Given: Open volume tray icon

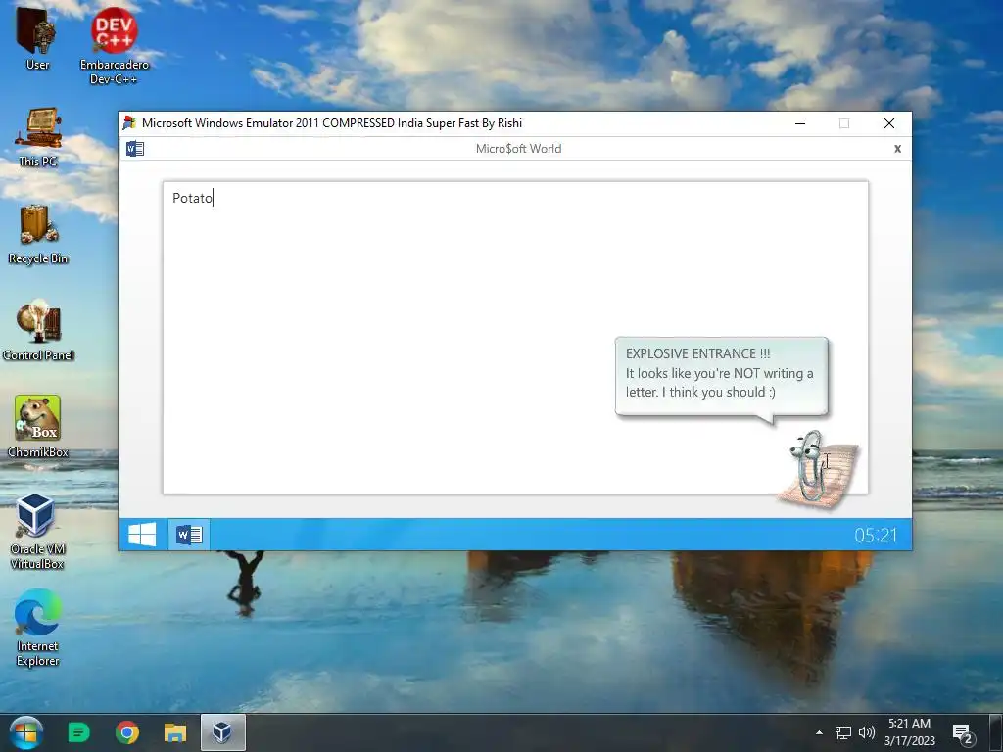Looking at the screenshot, I should (x=866, y=732).
